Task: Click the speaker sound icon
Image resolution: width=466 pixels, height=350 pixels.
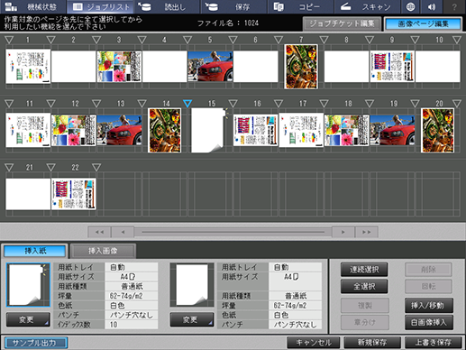Action: (432, 6)
